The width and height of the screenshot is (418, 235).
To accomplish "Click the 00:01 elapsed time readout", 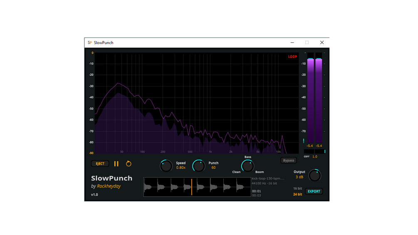I will pos(257,191).
